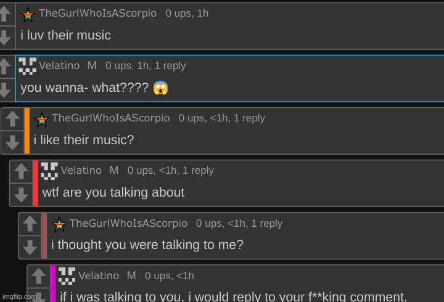444x302 pixels.
Task: Click the rainbow star icon on top comment
Action: pyautogui.click(x=28, y=14)
